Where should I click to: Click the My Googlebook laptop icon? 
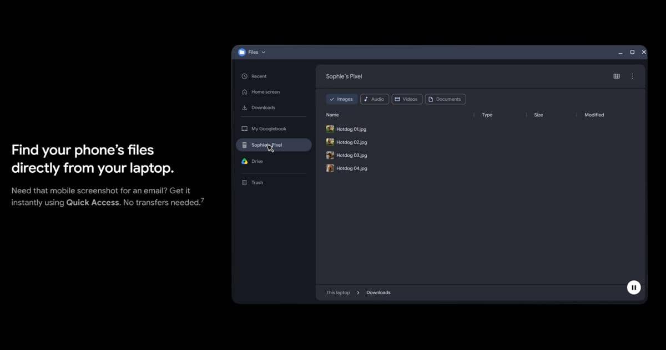244,128
